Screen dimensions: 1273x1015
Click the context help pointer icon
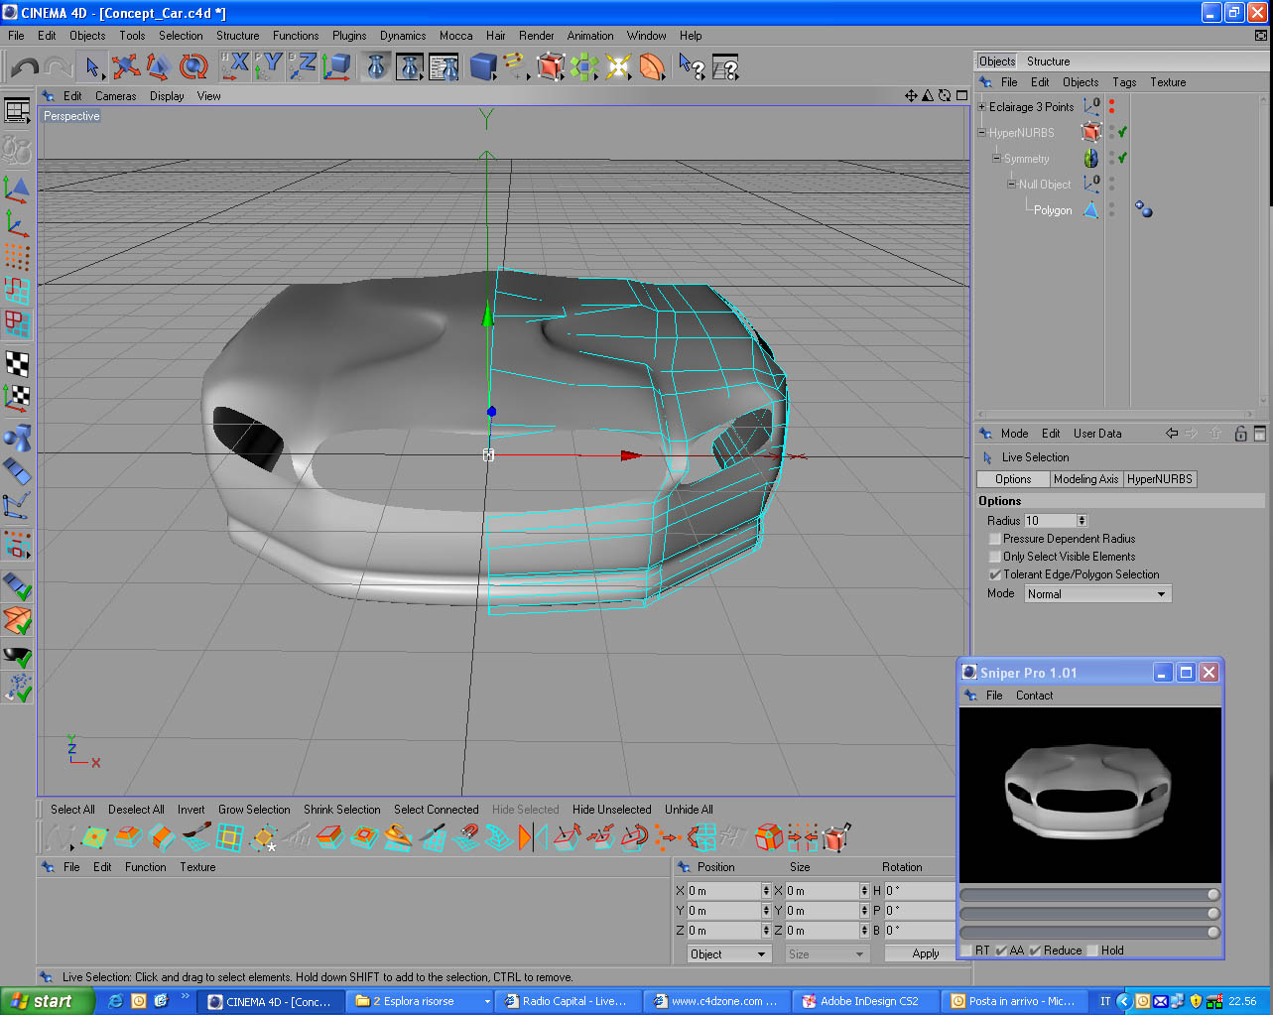coord(692,67)
